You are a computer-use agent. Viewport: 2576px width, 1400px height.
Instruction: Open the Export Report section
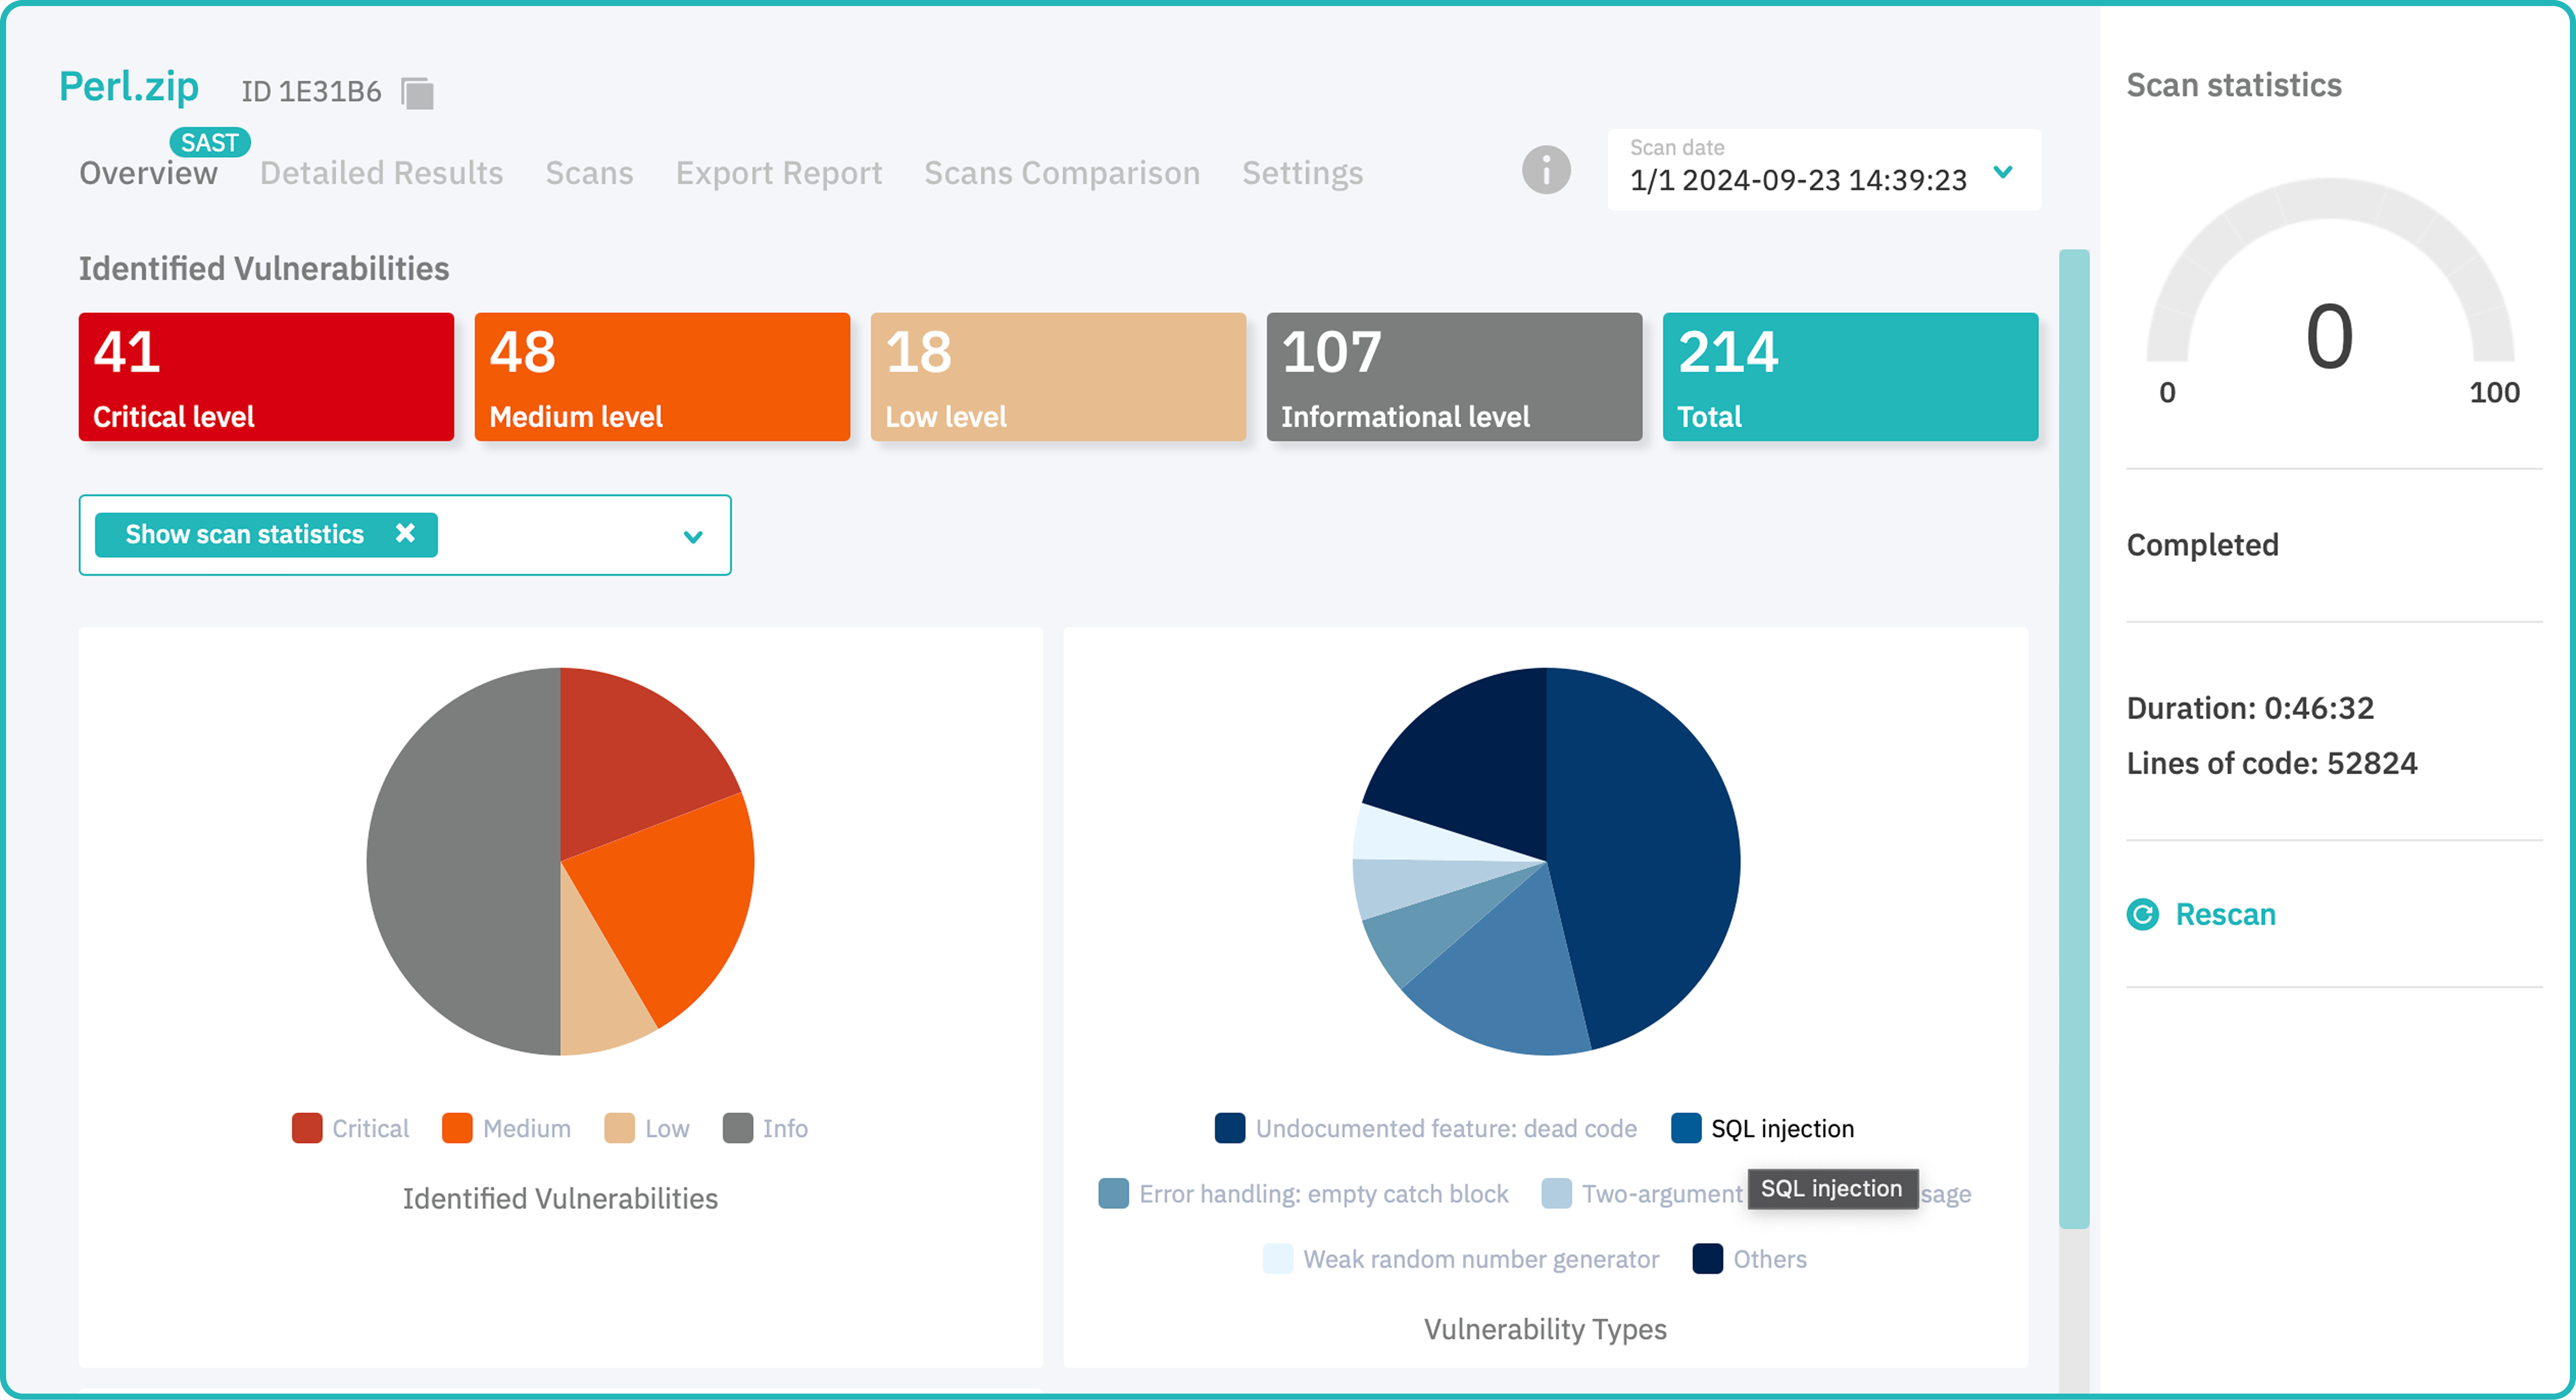coord(779,172)
